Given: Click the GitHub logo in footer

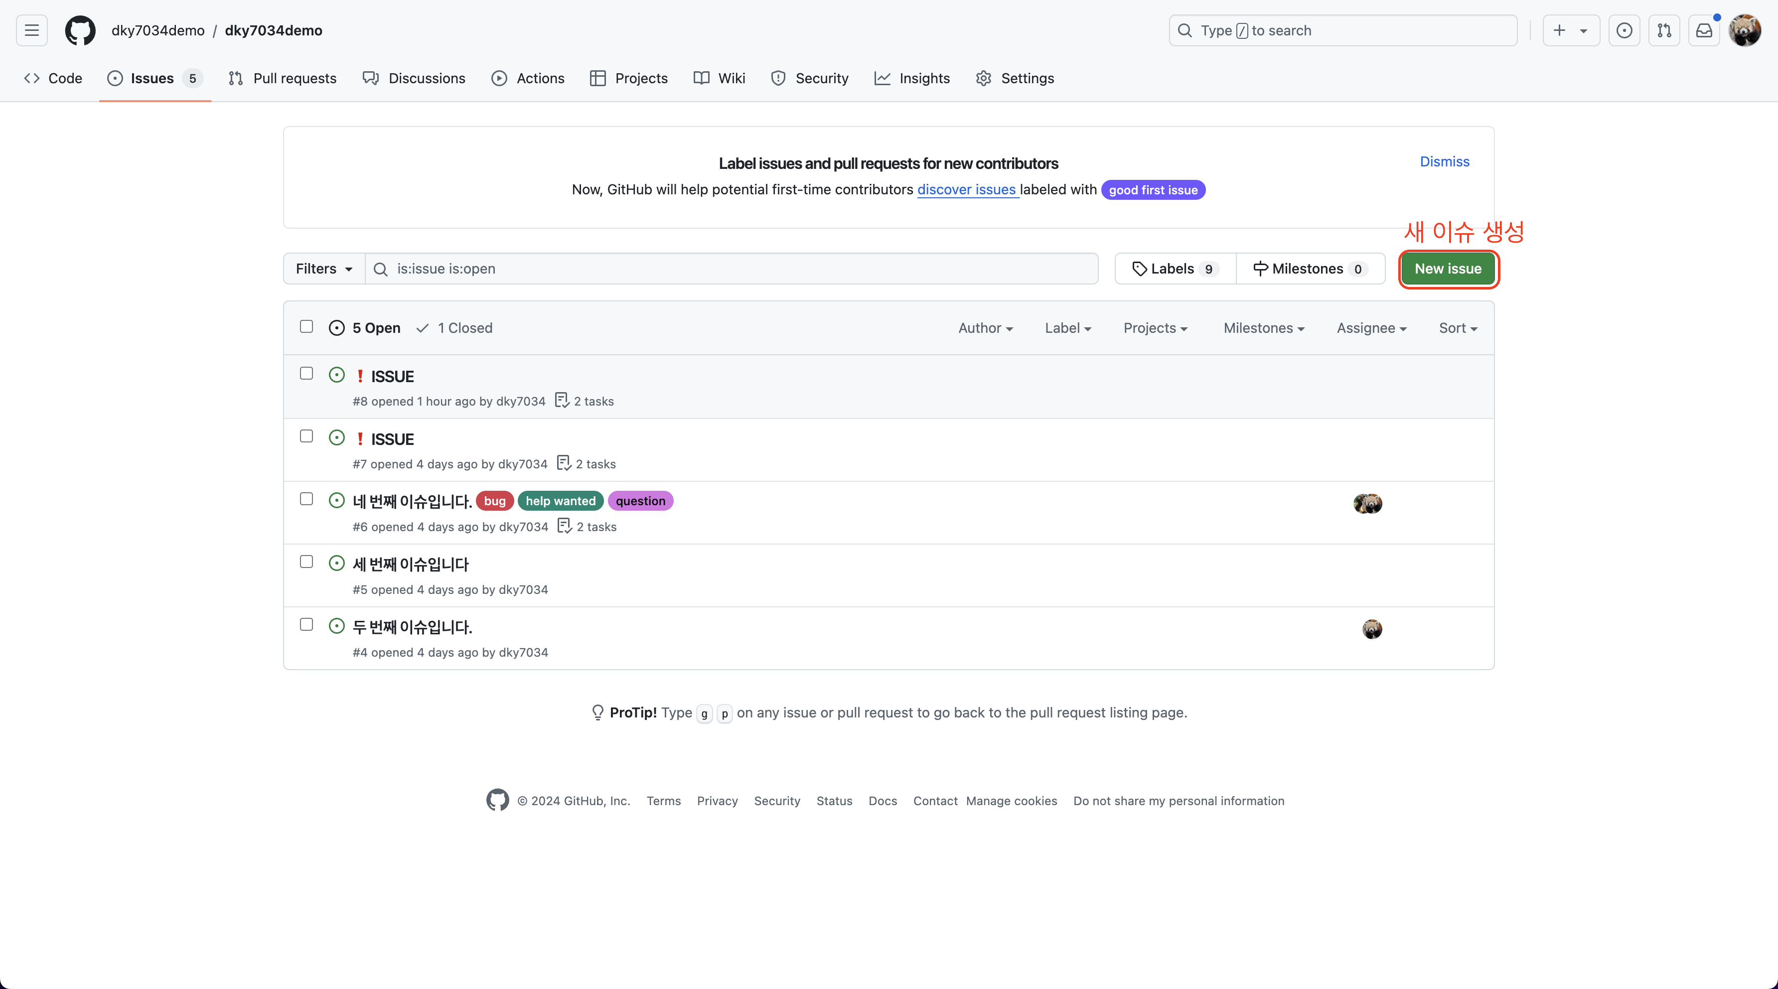Looking at the screenshot, I should point(497,800).
